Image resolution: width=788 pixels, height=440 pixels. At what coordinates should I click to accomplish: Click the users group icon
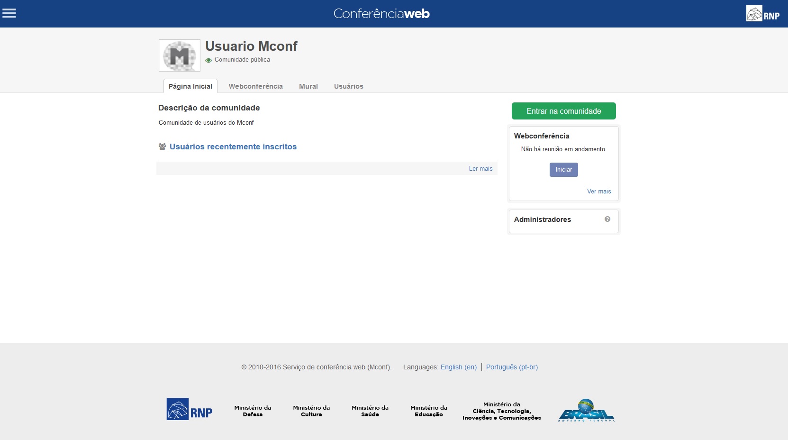[162, 147]
